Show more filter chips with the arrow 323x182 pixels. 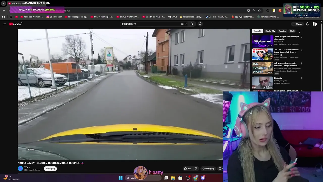(300, 32)
